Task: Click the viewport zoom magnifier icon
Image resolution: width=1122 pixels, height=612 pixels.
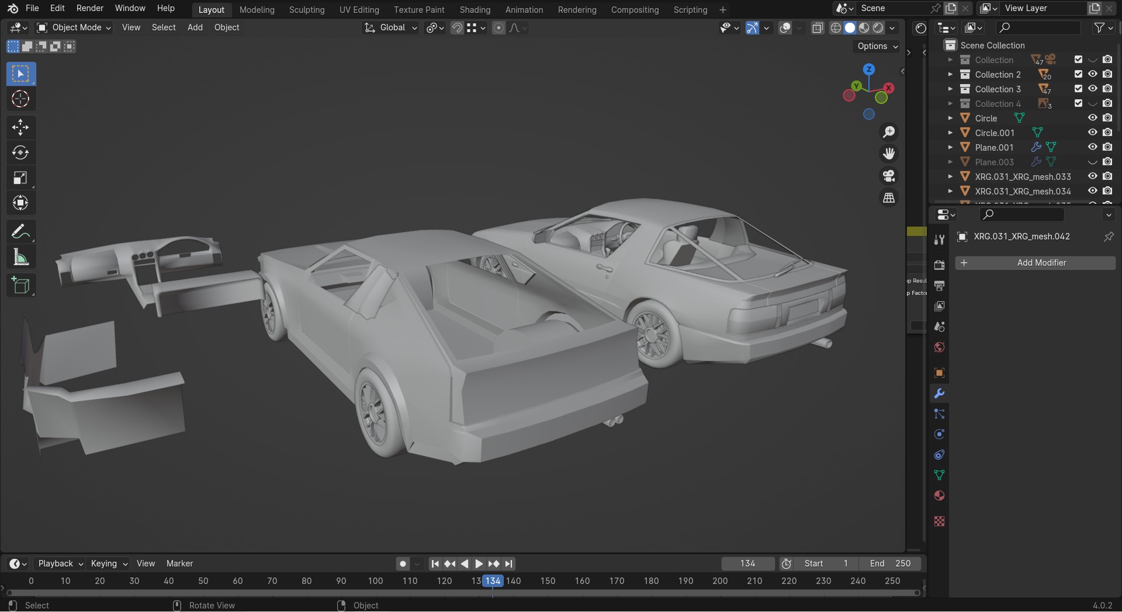Action: (x=889, y=132)
